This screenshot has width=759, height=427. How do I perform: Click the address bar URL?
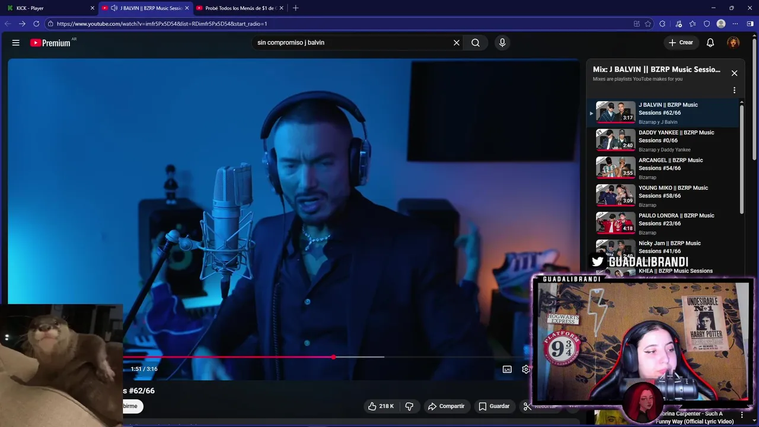(x=162, y=24)
